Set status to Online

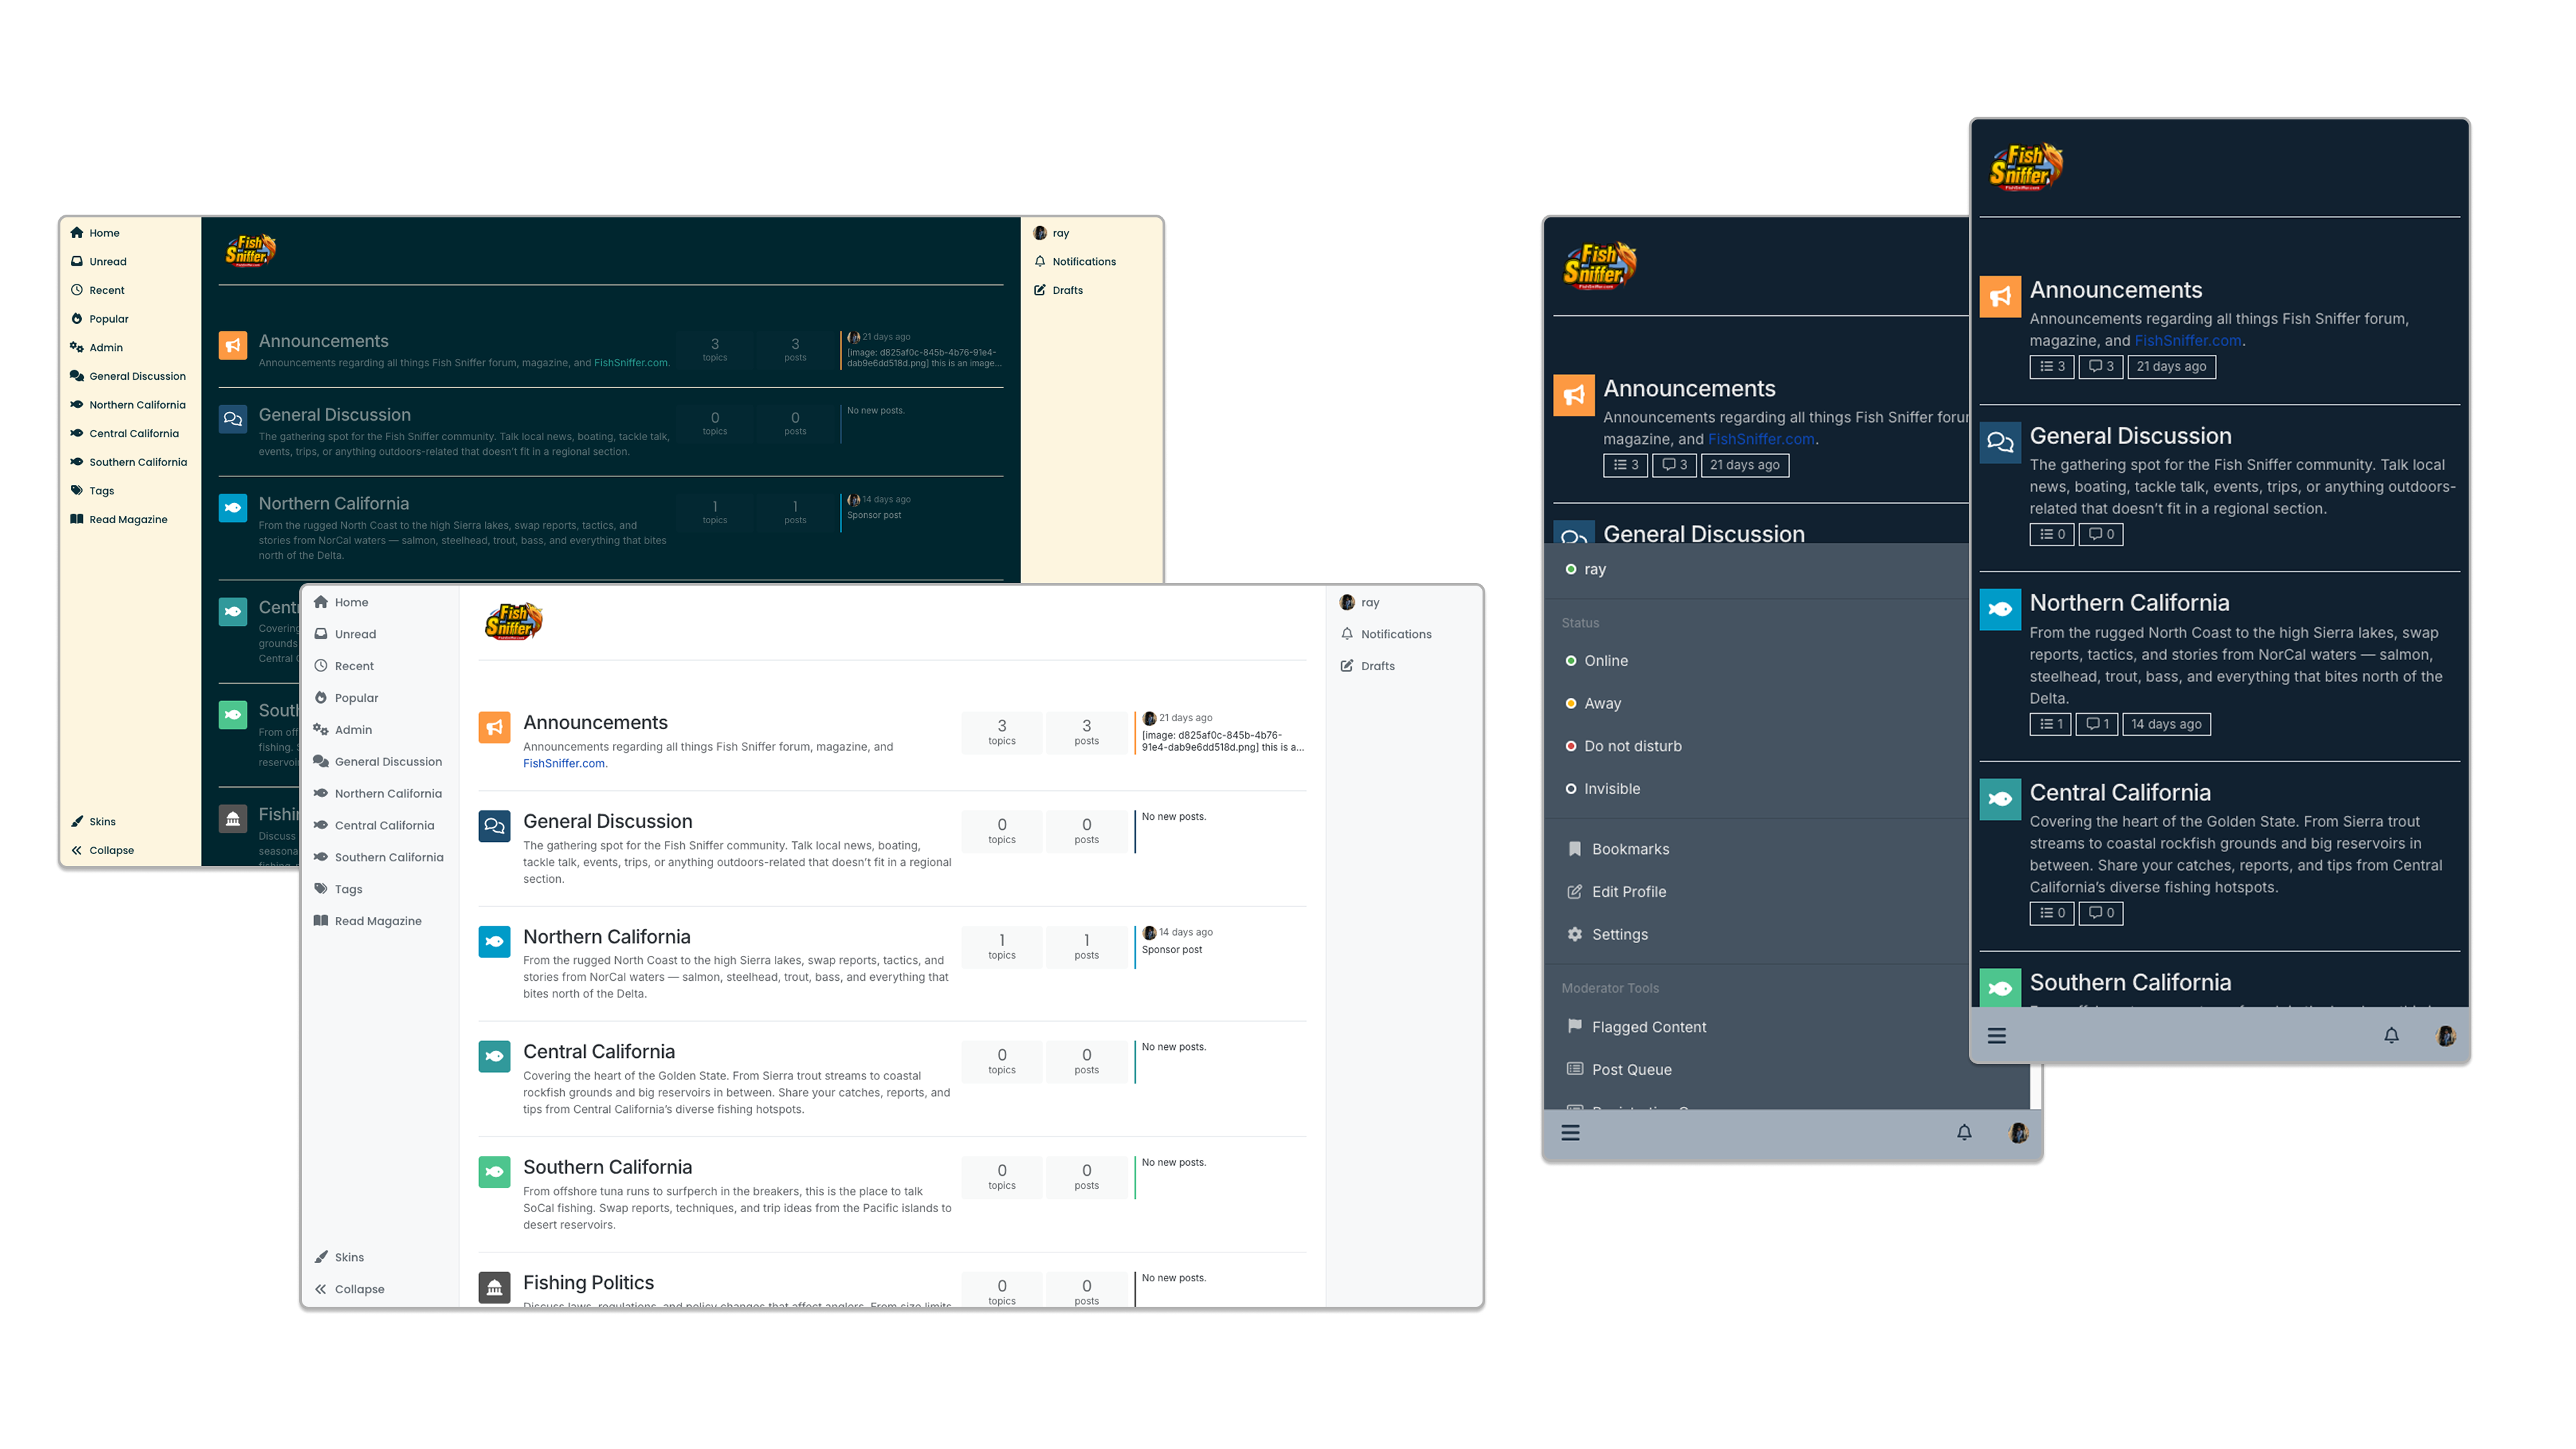point(1605,661)
